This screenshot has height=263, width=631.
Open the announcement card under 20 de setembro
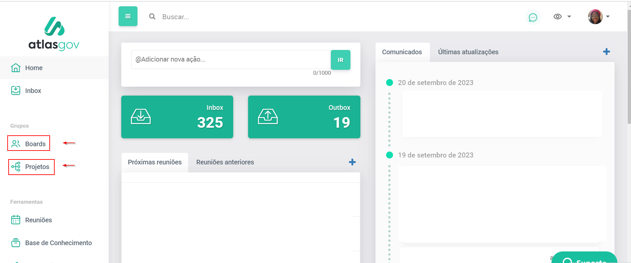(x=502, y=114)
